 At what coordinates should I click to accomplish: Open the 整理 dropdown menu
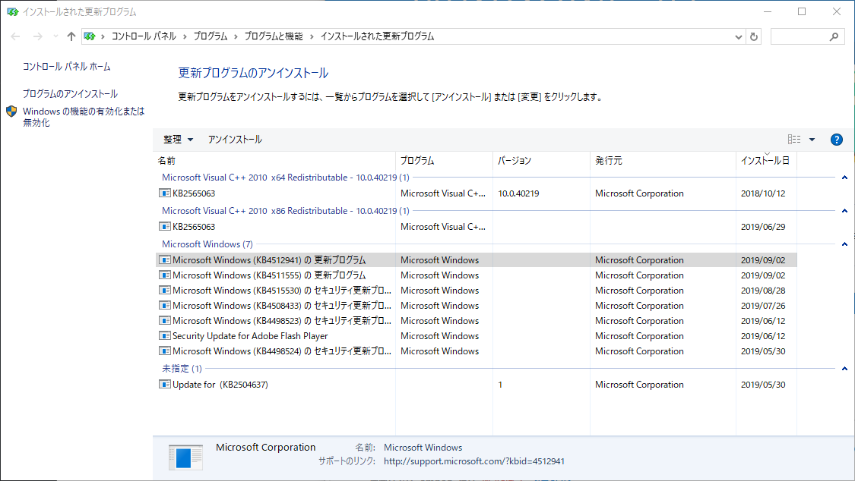pyautogui.click(x=179, y=140)
